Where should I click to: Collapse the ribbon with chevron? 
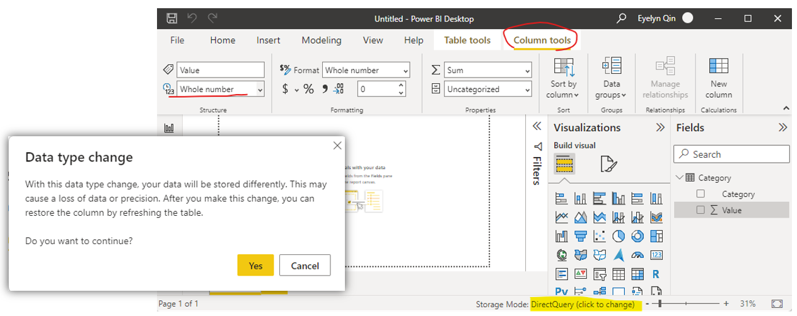786,108
